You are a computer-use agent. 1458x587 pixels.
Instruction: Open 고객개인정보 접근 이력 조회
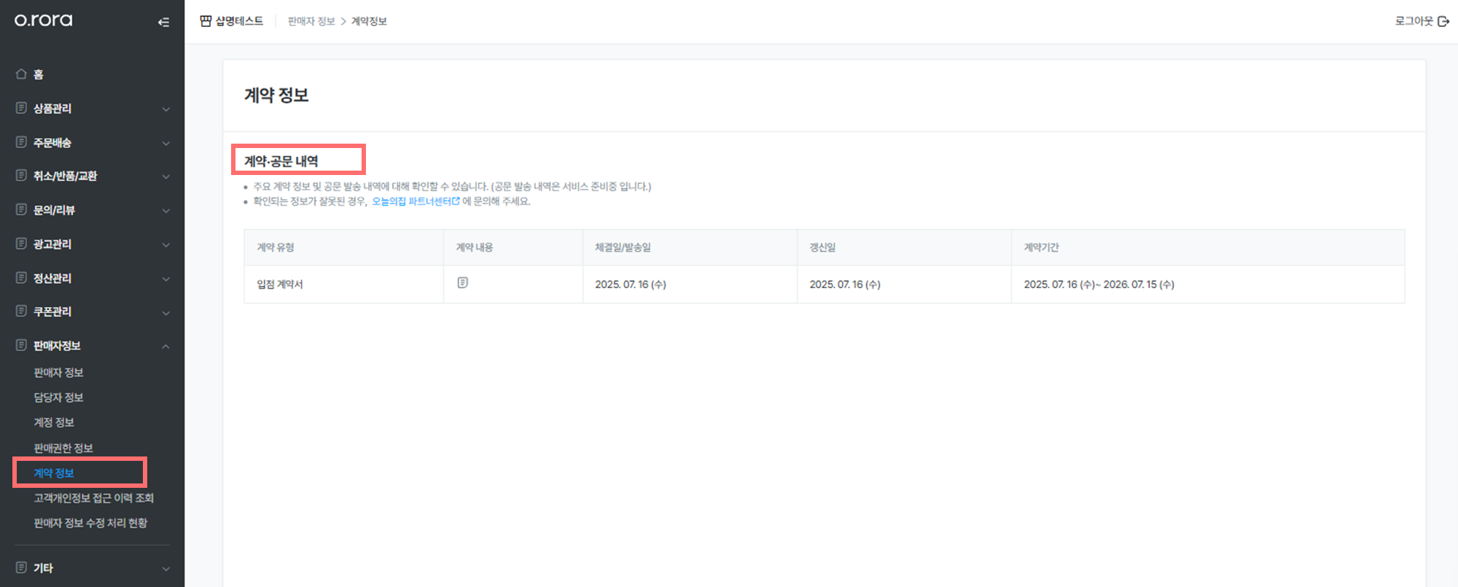[94, 498]
